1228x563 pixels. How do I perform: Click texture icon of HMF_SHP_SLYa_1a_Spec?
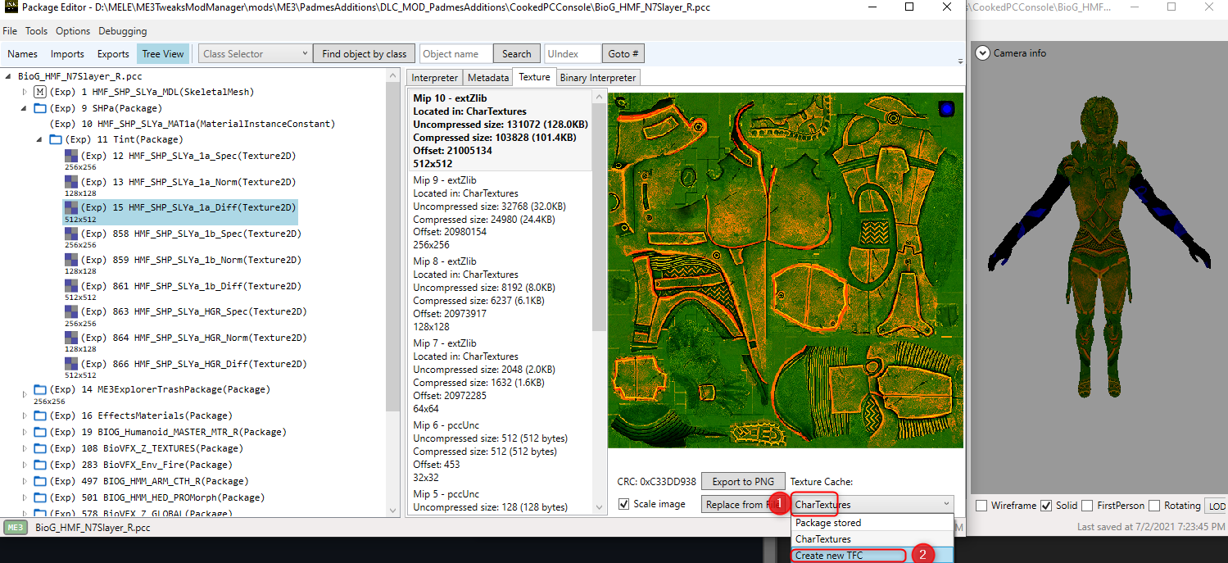coord(71,156)
